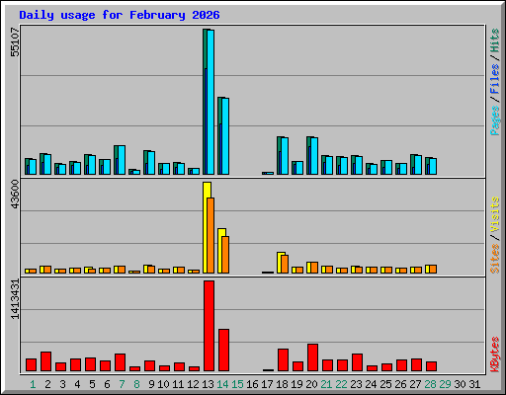Click the orange "Sites" legend label
This screenshot has width=506, height=395.
[494, 259]
